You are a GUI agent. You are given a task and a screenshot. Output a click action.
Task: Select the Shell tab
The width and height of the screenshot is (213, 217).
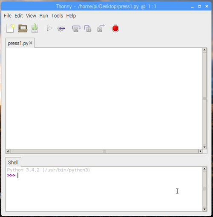pos(13,162)
